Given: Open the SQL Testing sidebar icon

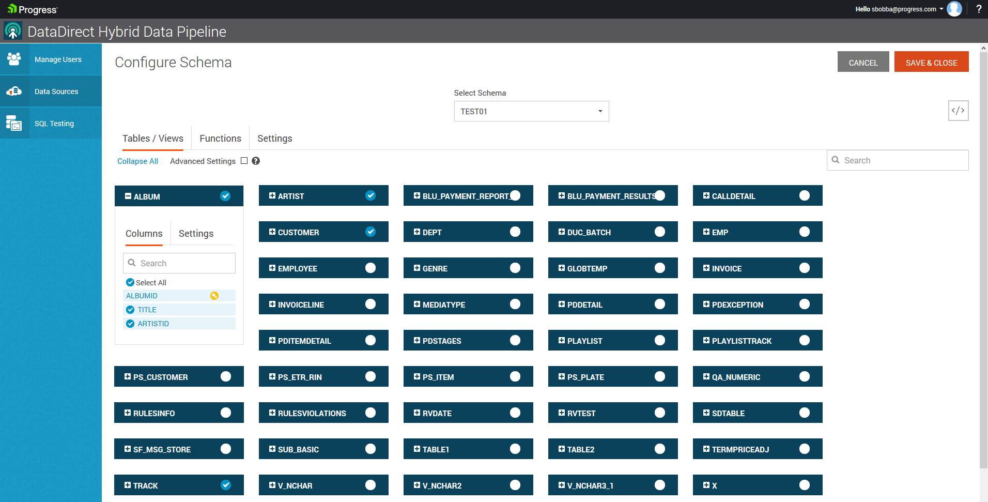Looking at the screenshot, I should 14,123.
